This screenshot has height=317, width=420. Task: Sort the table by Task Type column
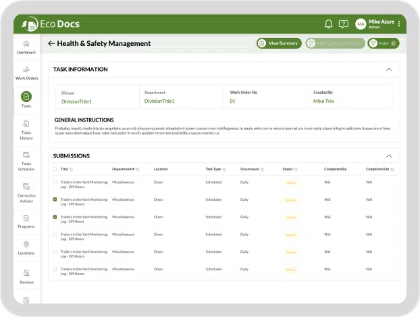[225, 169]
